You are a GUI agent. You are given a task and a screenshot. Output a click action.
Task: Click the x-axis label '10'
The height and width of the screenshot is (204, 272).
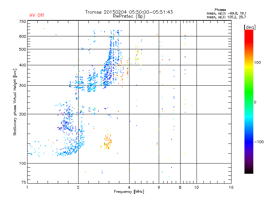(x=197, y=187)
